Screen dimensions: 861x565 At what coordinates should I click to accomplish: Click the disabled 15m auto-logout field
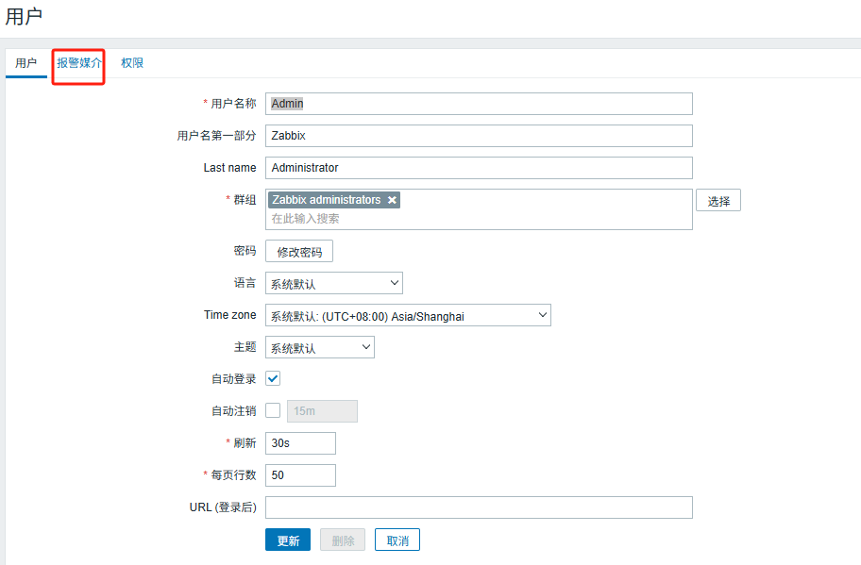coord(322,411)
